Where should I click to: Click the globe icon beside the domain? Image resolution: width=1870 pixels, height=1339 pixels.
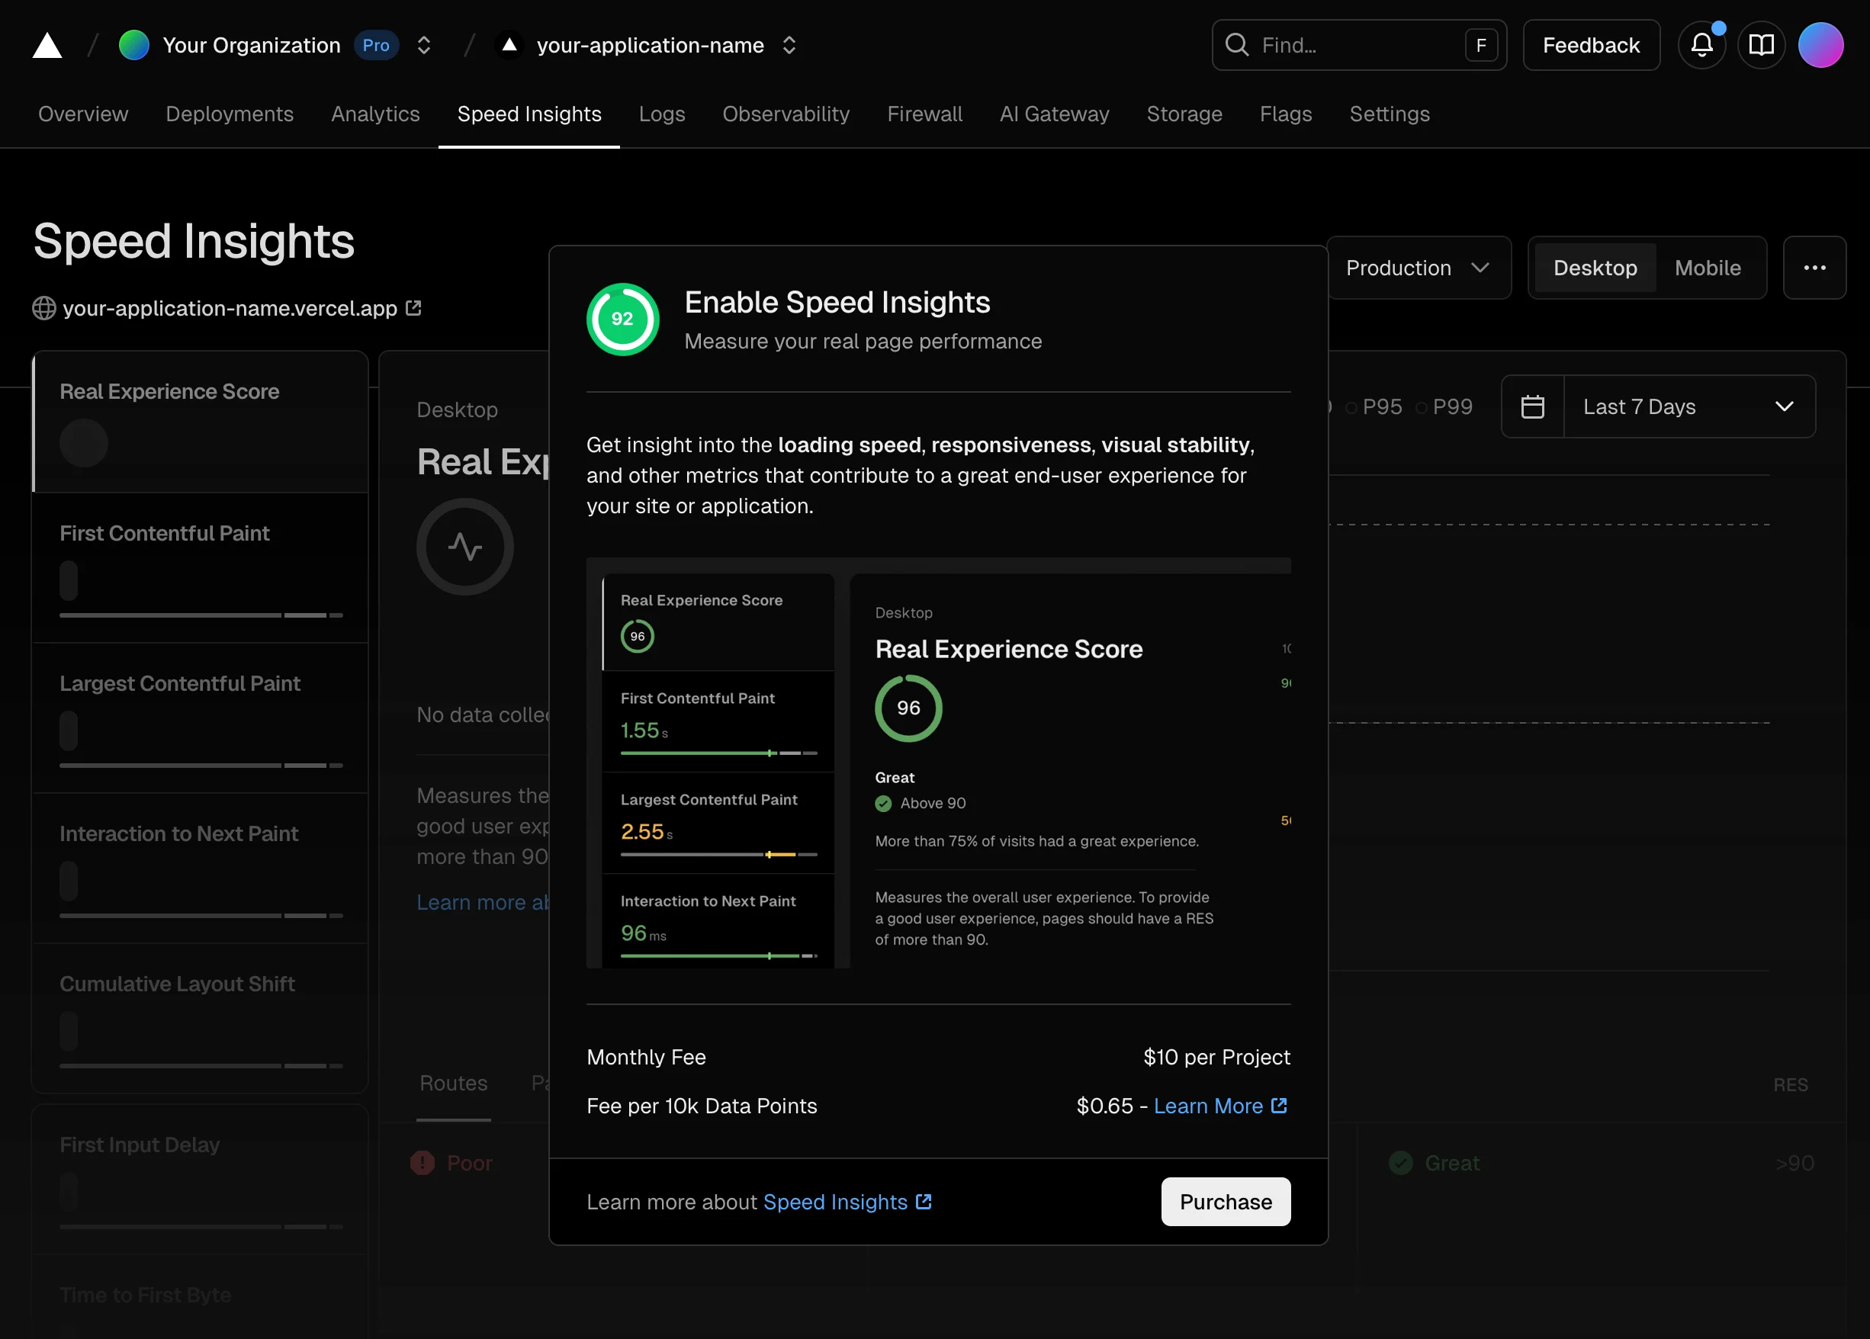tap(43, 308)
